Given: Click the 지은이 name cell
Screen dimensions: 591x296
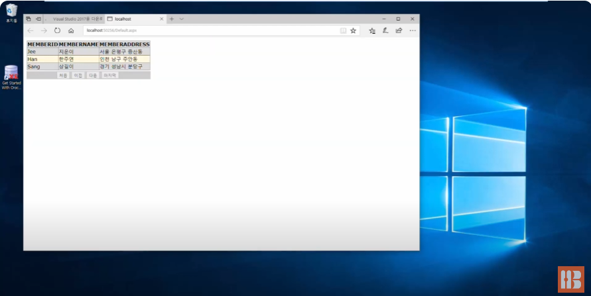Looking at the screenshot, I should tap(79, 52).
